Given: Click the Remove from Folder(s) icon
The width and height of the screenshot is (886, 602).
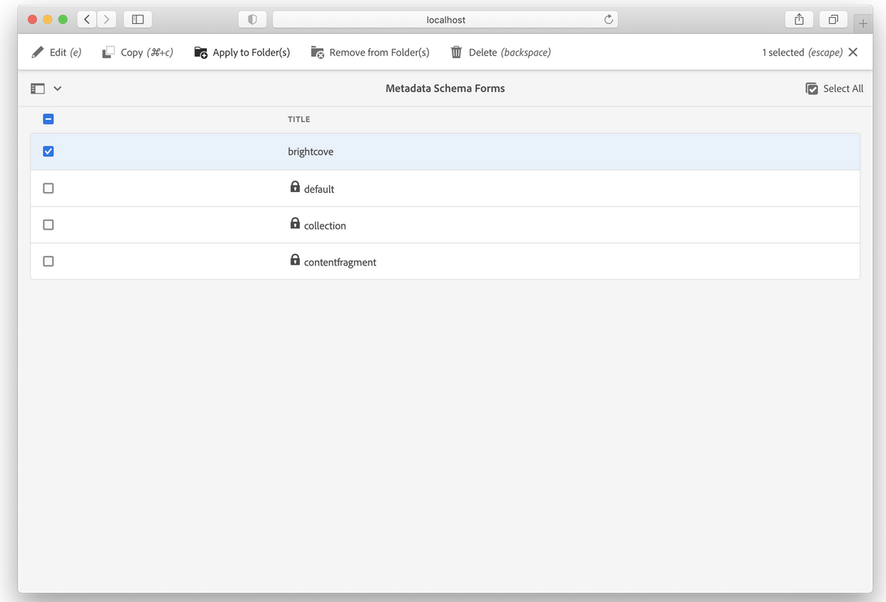Looking at the screenshot, I should tap(317, 52).
